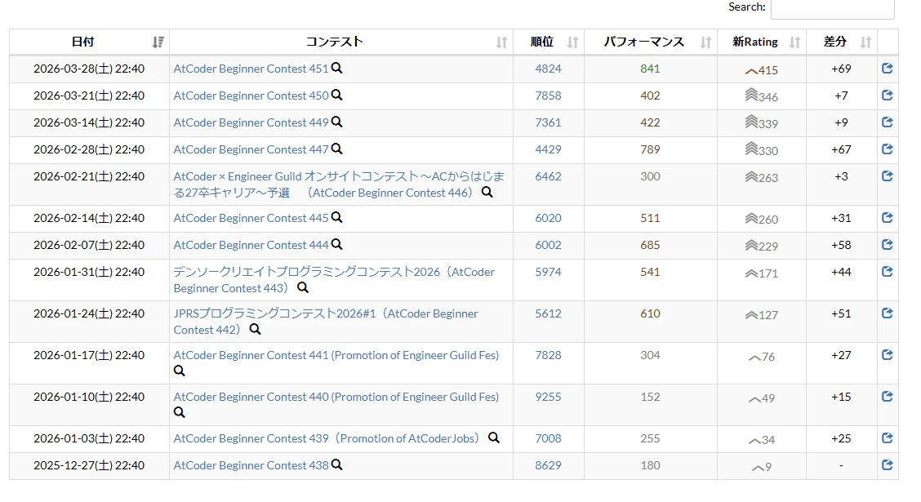Image resolution: width=921 pixels, height=502 pixels.
Task: Open AtCoder Beginner Contest 438 link
Action: tap(251, 465)
